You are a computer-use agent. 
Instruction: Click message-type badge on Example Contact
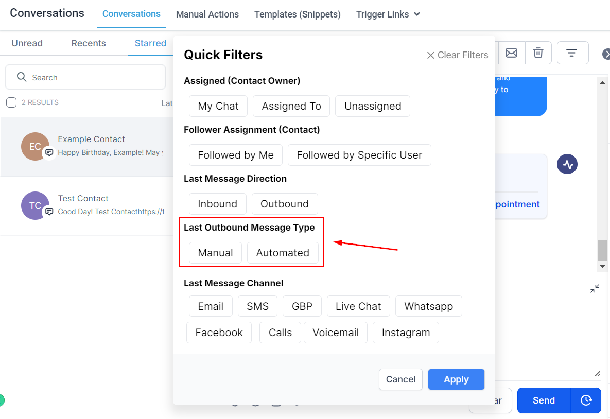[49, 152]
